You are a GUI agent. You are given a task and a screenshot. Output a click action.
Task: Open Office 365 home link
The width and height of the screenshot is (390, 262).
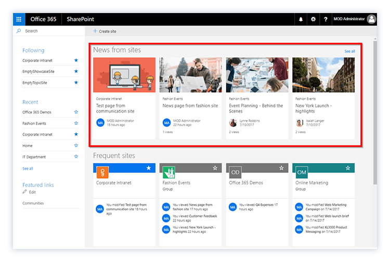43,19
